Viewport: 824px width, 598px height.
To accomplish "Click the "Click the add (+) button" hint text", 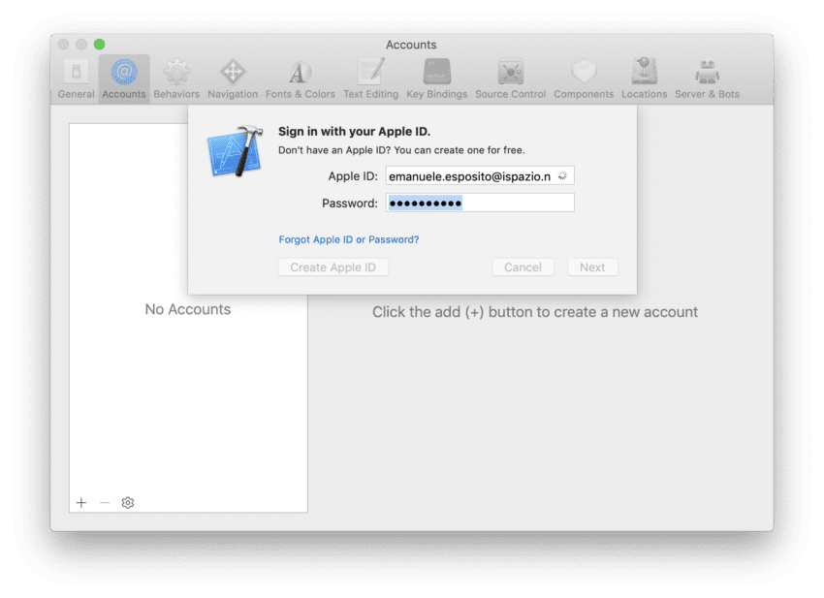I will click(x=535, y=312).
